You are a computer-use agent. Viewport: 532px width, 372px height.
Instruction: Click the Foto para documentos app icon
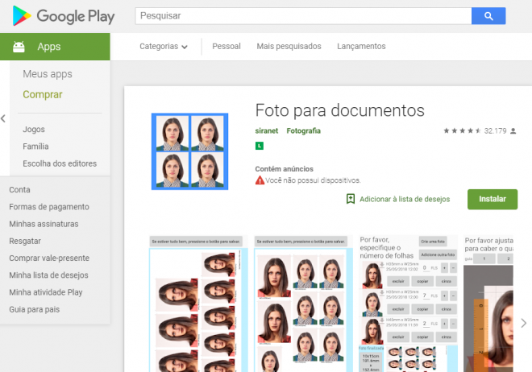(189, 151)
